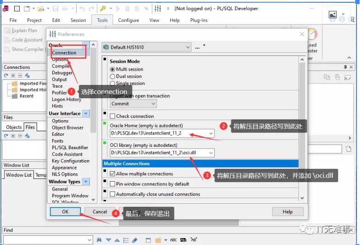Open the Find text box dropdown arrow
The image size is (362, 245).
(89, 240)
